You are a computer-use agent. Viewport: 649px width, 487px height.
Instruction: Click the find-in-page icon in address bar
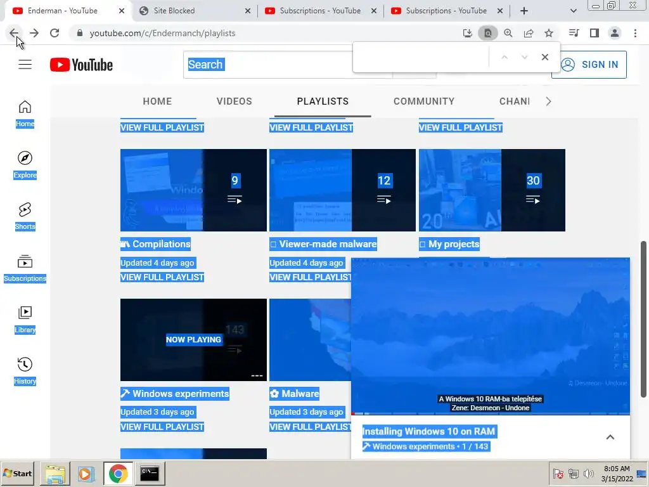487,33
